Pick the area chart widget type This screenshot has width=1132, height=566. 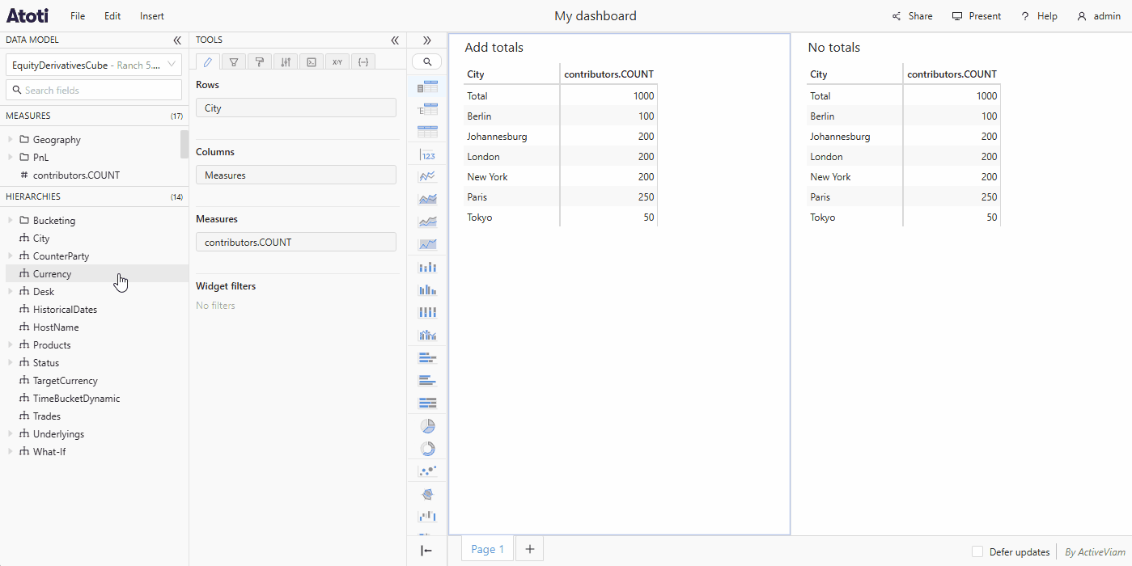(426, 198)
